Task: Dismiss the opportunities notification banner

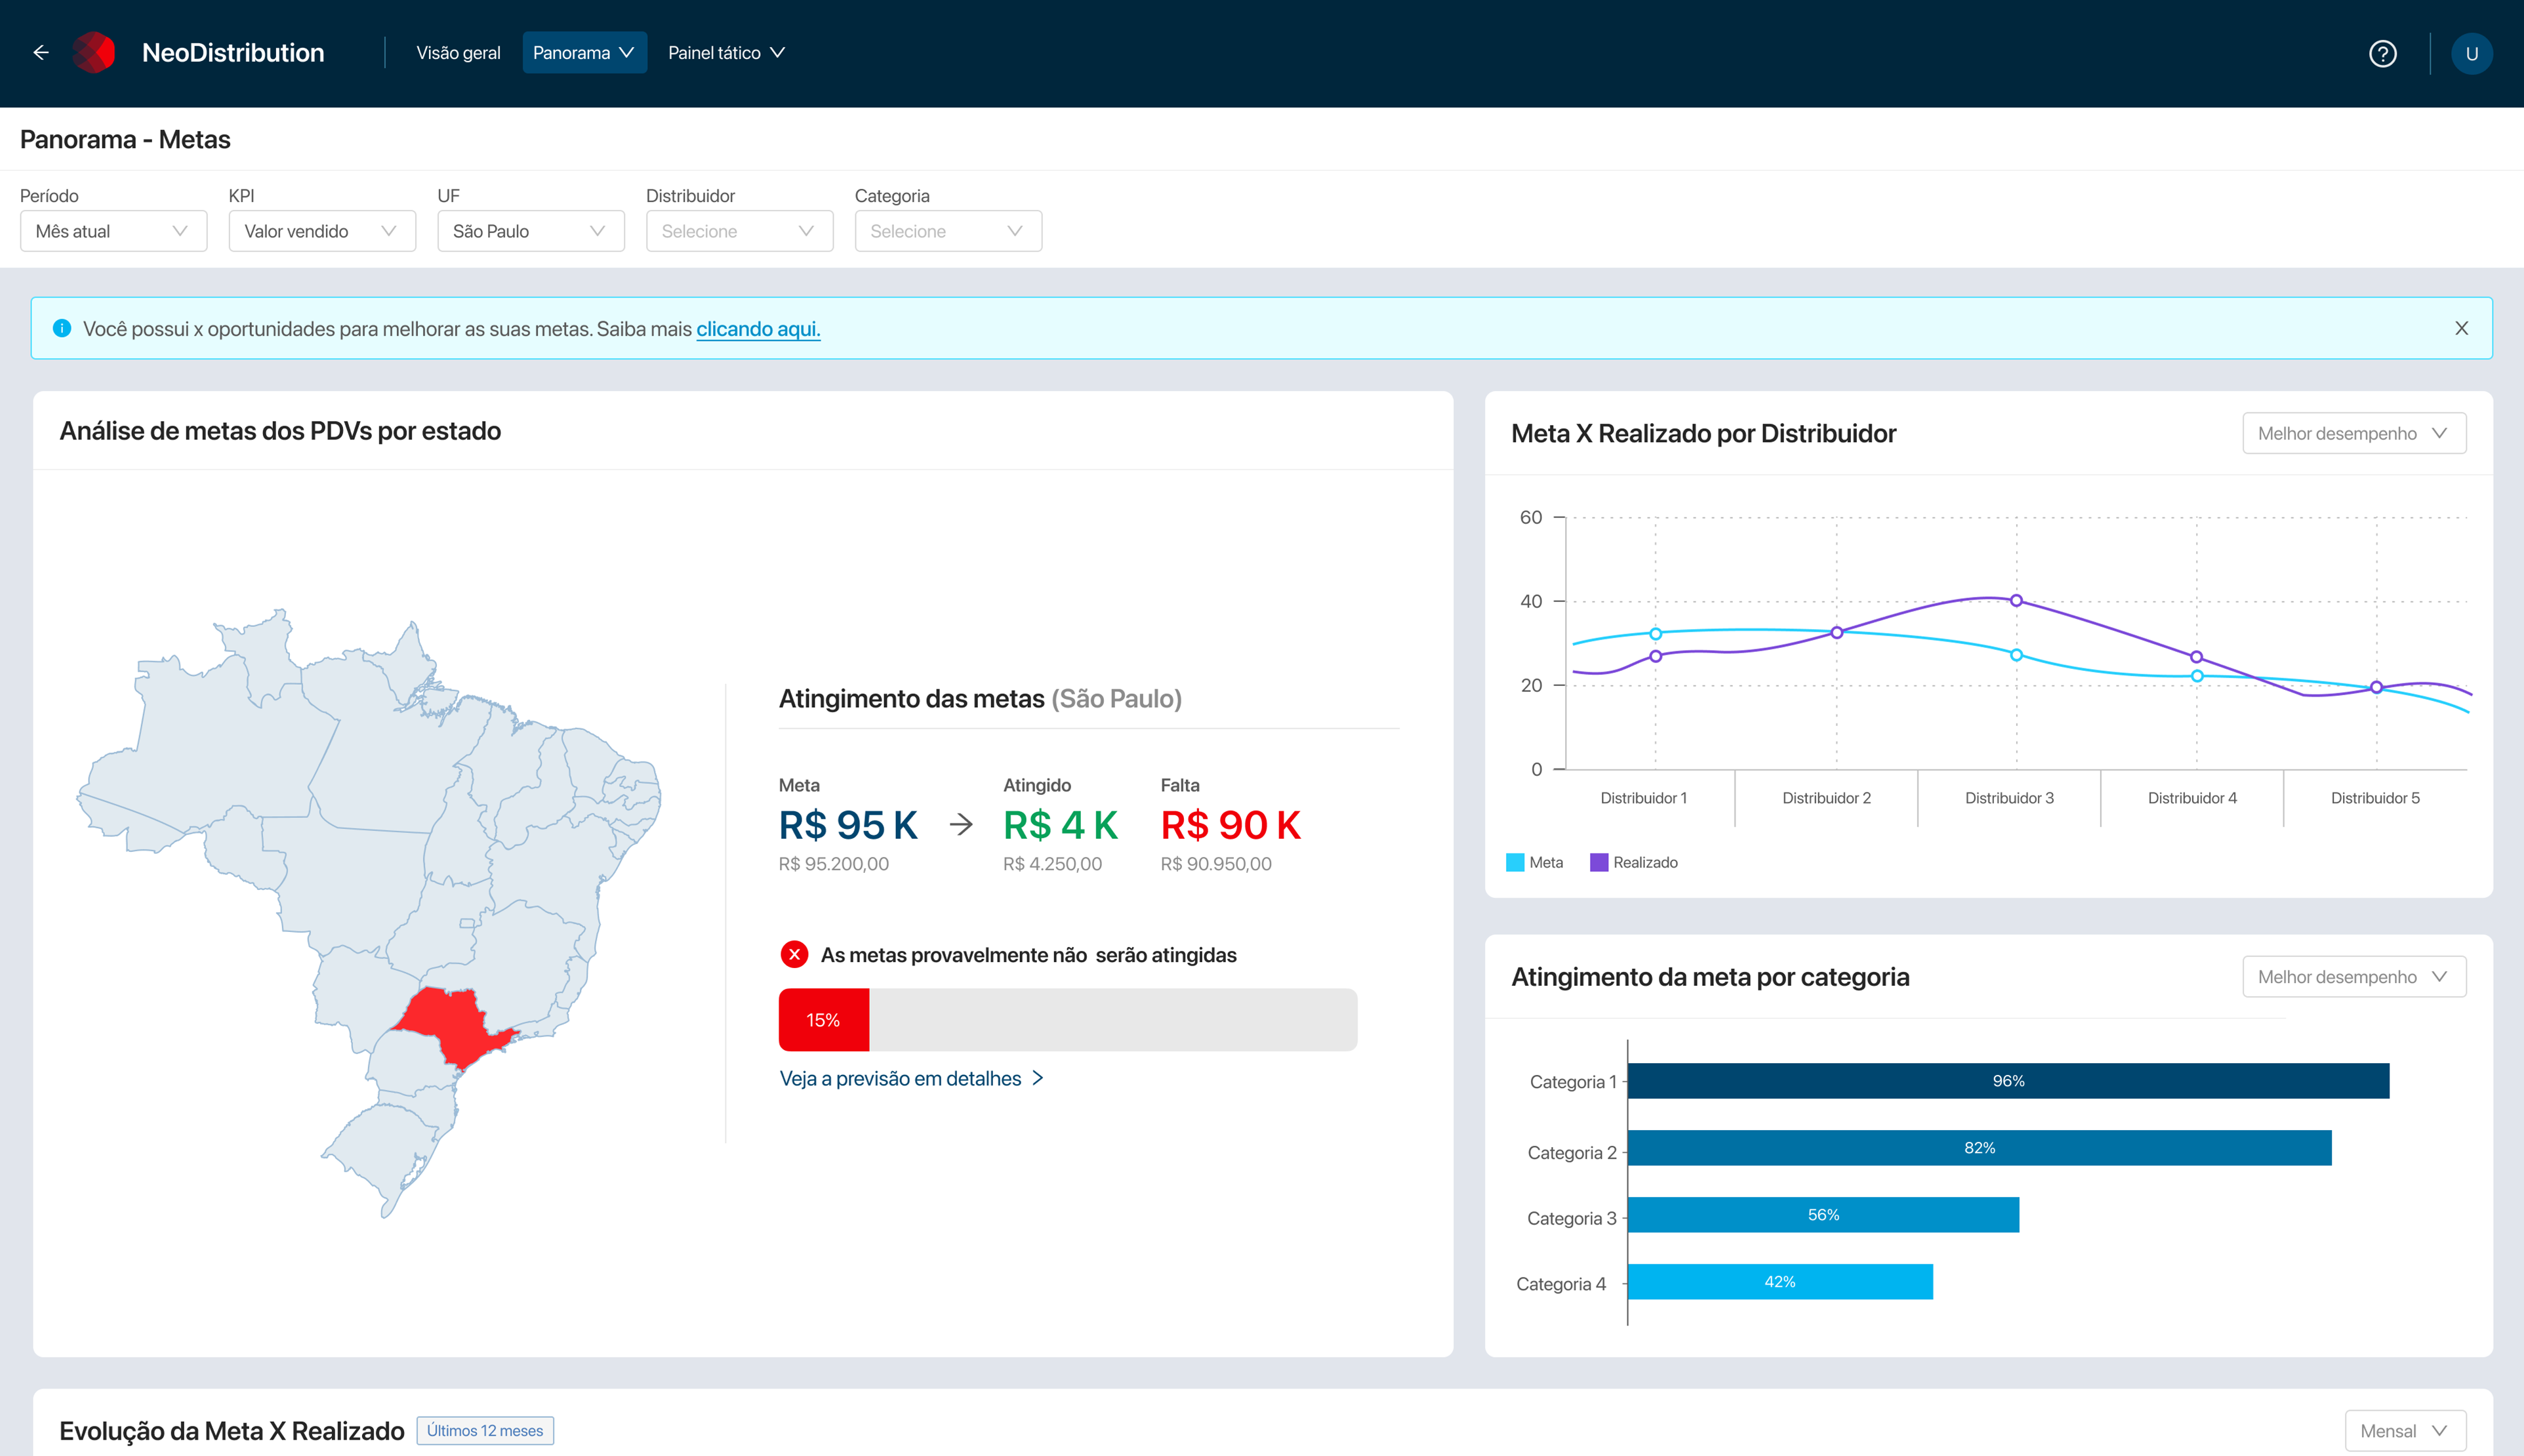Action: pos(2461,328)
